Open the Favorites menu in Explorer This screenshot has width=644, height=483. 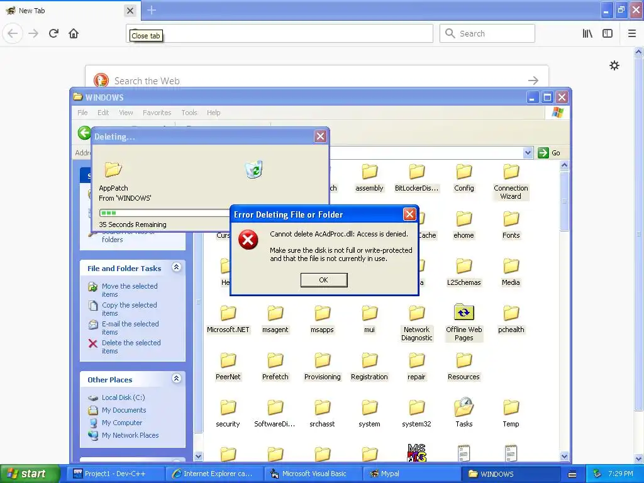[157, 113]
